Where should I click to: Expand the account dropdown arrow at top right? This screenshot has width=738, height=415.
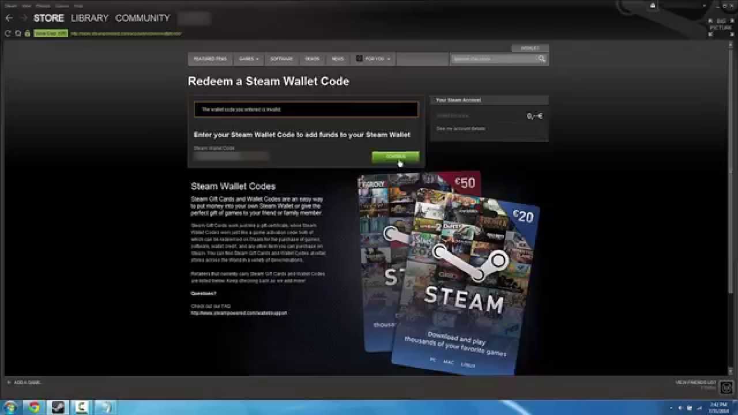click(x=705, y=6)
